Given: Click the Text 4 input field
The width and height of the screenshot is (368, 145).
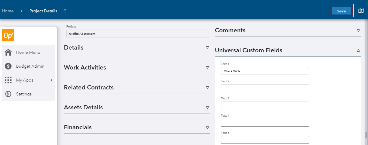Looking at the screenshot, I should tap(265, 123).
